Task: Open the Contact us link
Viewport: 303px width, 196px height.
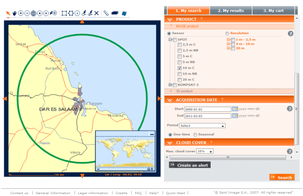Action: coord(19,193)
